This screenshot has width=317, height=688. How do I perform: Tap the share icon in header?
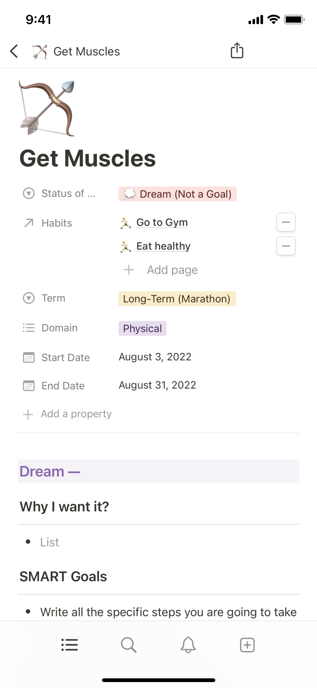pos(237,51)
